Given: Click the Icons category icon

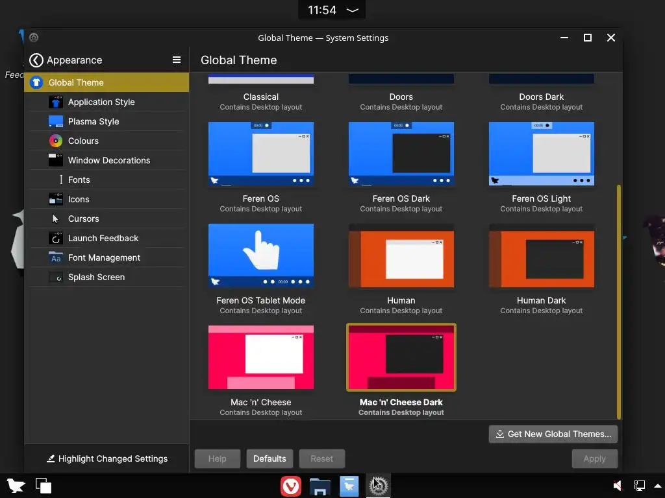Looking at the screenshot, I should tap(56, 200).
